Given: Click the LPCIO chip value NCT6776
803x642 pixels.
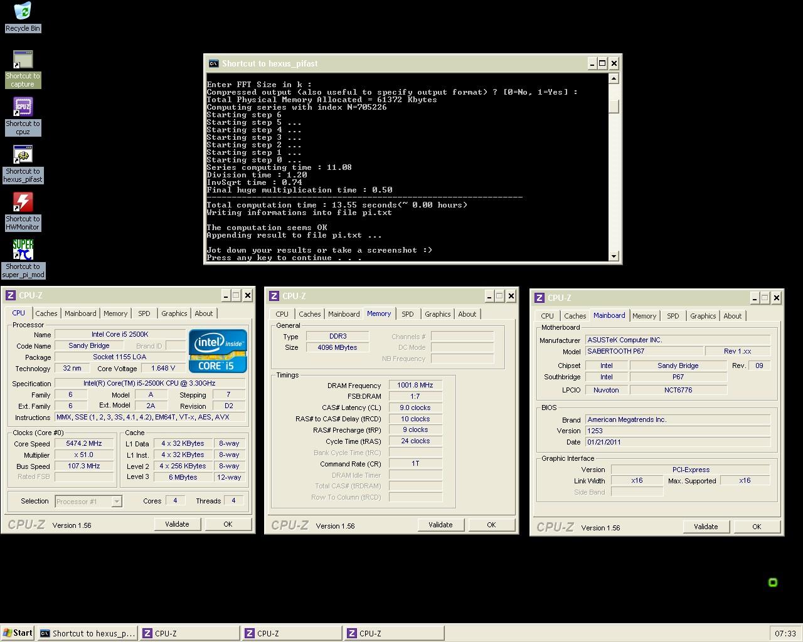Looking at the screenshot, I should 678,390.
